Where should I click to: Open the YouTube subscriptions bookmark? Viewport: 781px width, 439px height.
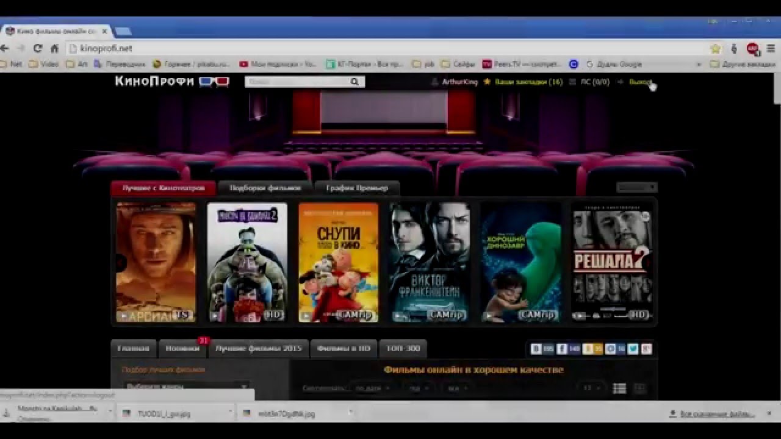point(278,64)
